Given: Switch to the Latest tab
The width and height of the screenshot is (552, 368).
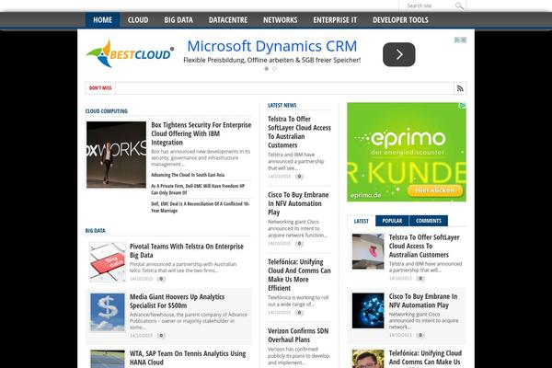Looking at the screenshot, I should (x=362, y=221).
